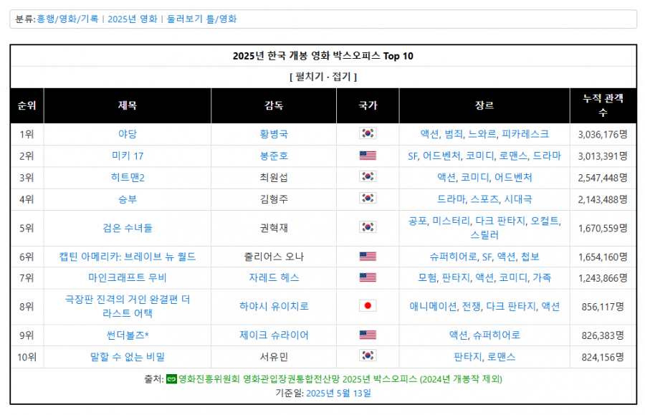The width and height of the screenshot is (645, 415).
Task: Click the 가족 genre link
Action: [x=542, y=278]
